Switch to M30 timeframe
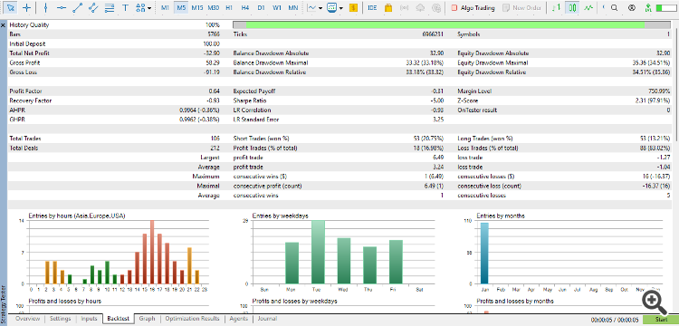The height and width of the screenshot is (326, 679). (x=213, y=8)
